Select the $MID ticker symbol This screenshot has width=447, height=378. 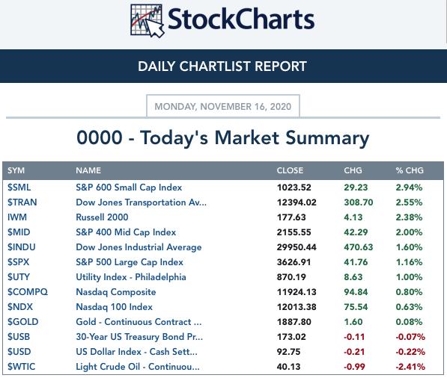(19, 232)
